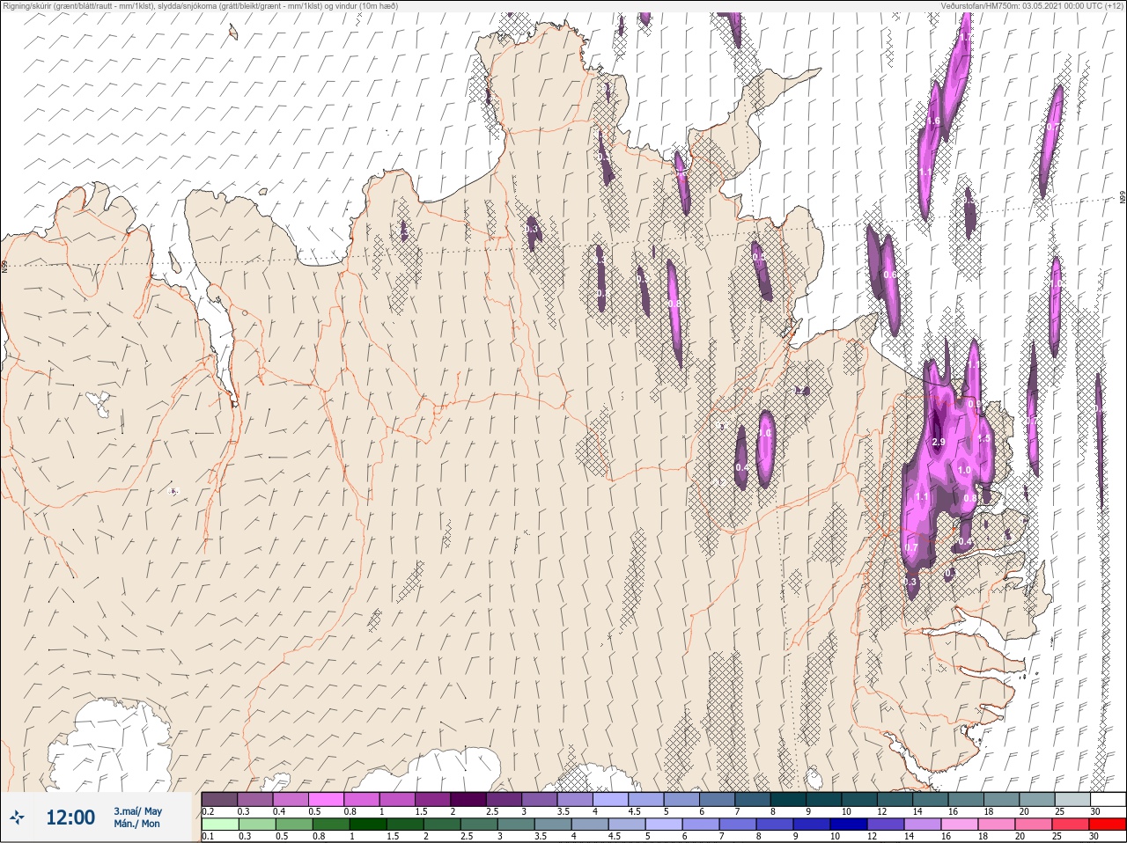The height and width of the screenshot is (843, 1127).
Task: Click the '3.maí/ May' date label
Action: pos(137,811)
